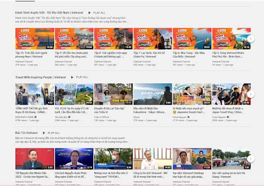Click the Japan Travel Vlog video title
The image size is (264, 186).
pos(228,110)
